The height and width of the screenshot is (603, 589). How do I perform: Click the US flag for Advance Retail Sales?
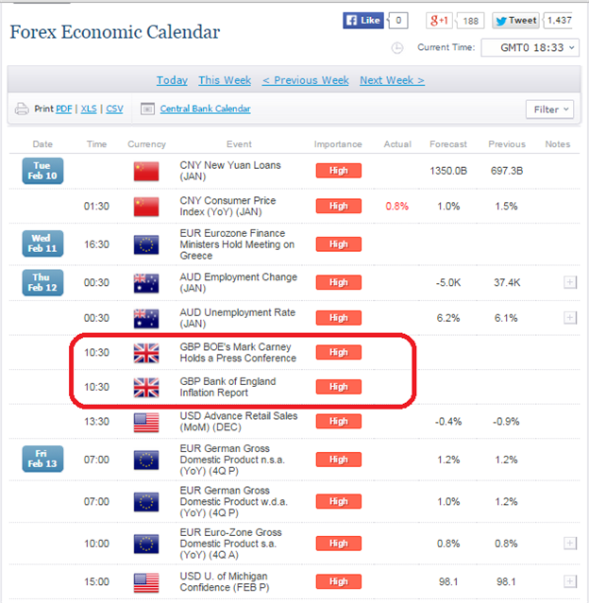point(146,422)
